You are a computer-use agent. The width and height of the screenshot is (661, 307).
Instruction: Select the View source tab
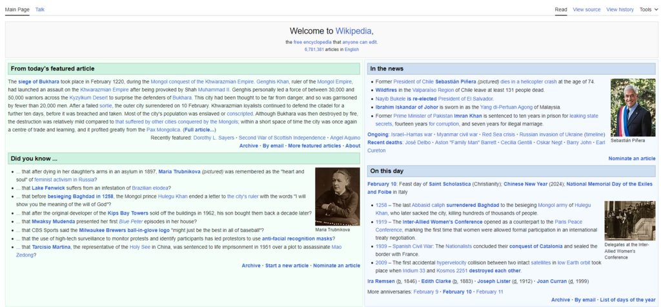(x=587, y=9)
